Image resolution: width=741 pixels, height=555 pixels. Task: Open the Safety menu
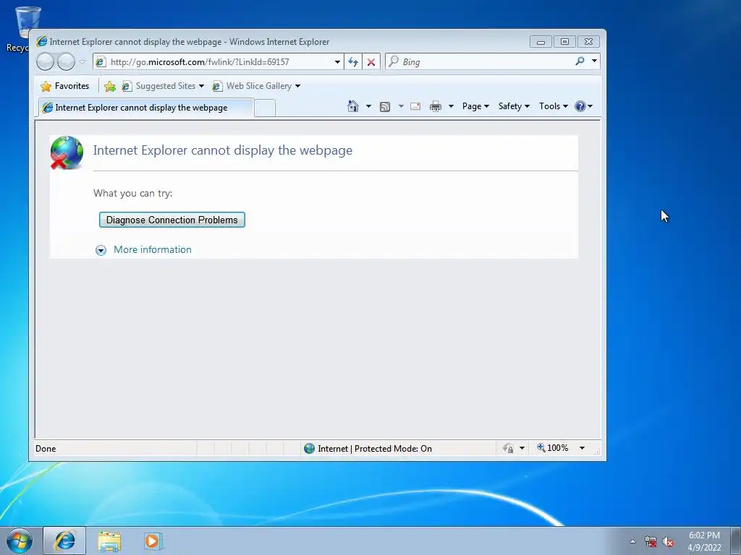[x=514, y=106]
